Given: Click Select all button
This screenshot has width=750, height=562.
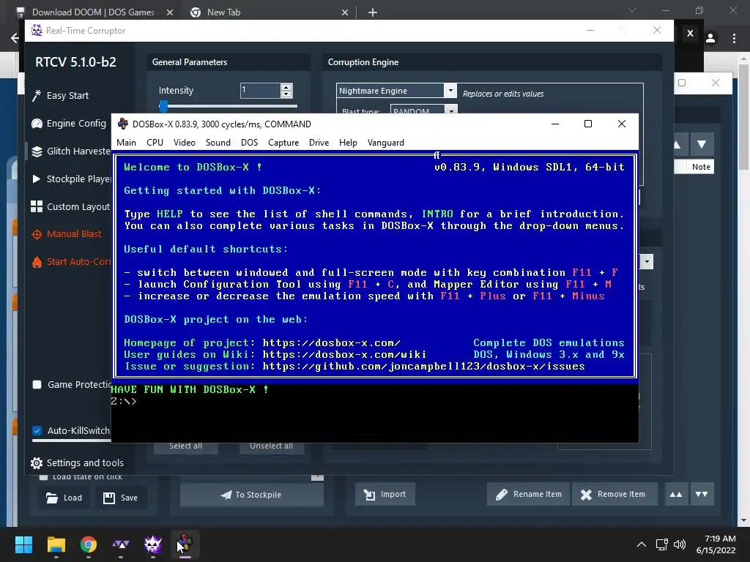Looking at the screenshot, I should coord(185,446).
